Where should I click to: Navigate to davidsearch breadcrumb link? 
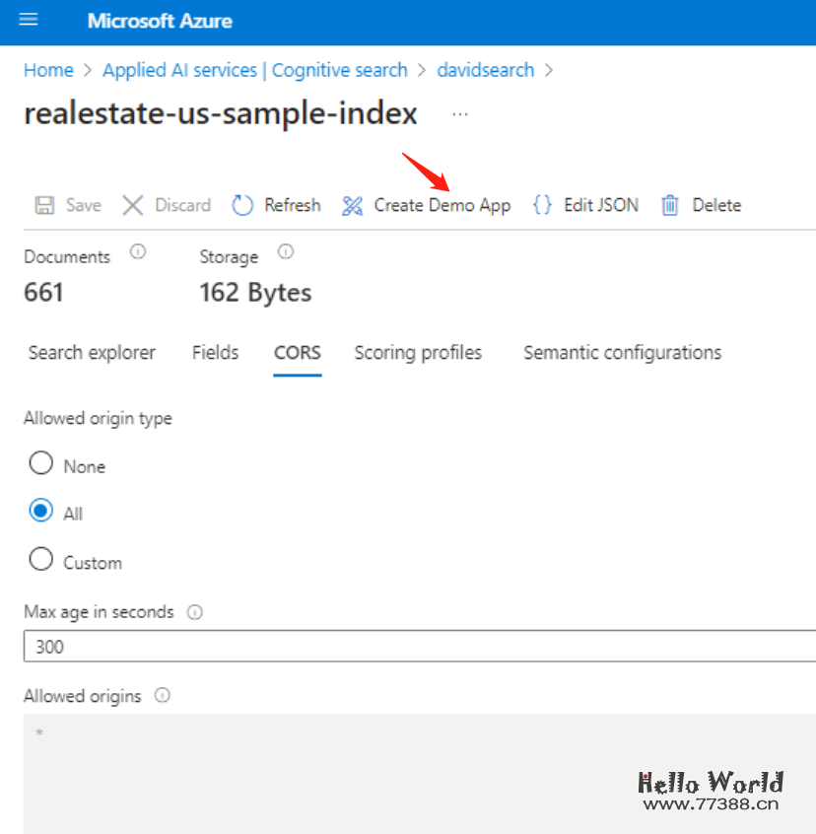coord(485,70)
